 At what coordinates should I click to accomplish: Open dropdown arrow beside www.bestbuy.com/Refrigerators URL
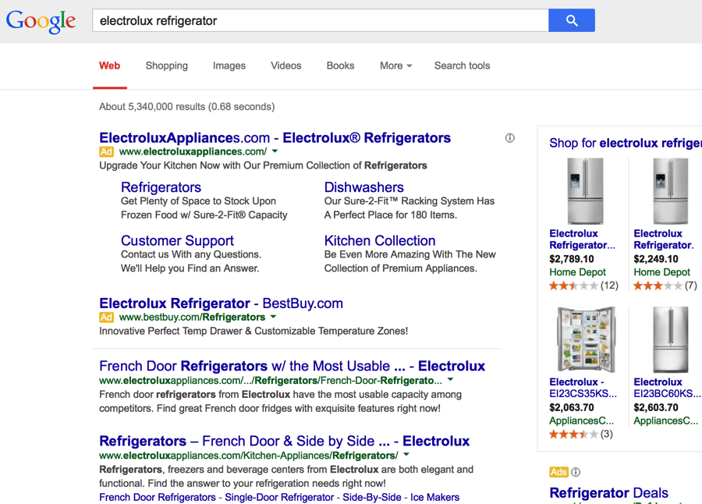coord(273,318)
